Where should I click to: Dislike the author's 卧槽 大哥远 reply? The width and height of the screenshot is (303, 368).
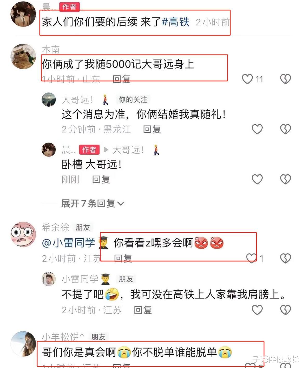285,179
